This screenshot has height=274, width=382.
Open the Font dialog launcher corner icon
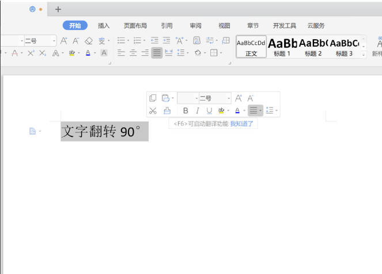(x=109, y=63)
